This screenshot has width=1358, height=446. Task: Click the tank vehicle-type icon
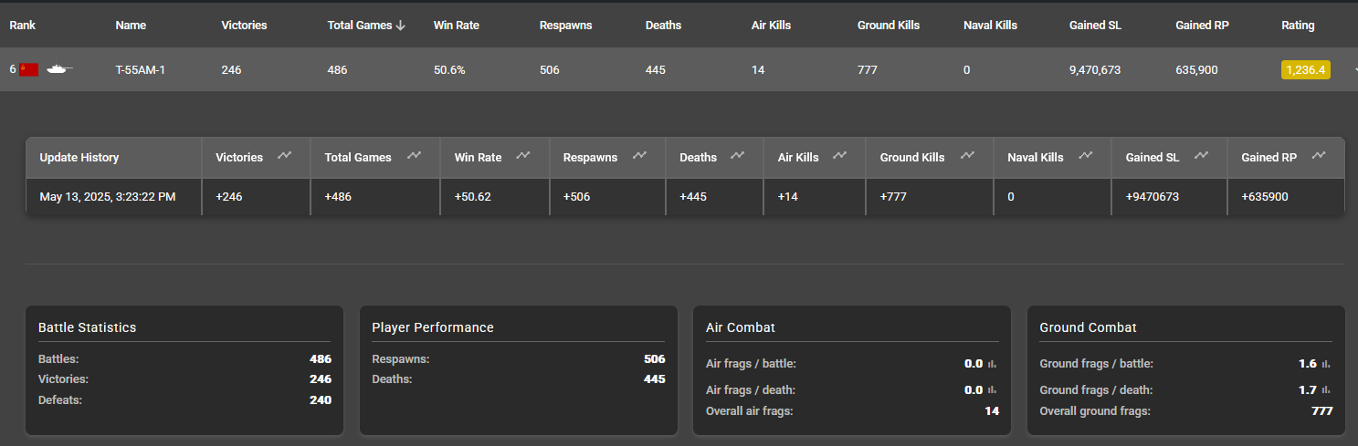59,69
